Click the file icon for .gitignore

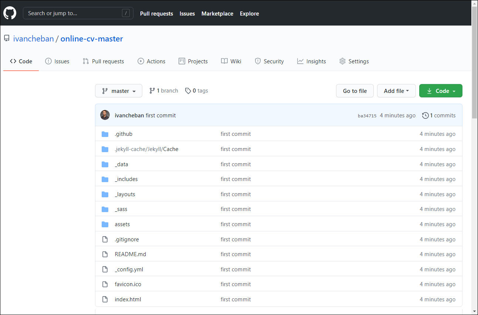click(105, 239)
